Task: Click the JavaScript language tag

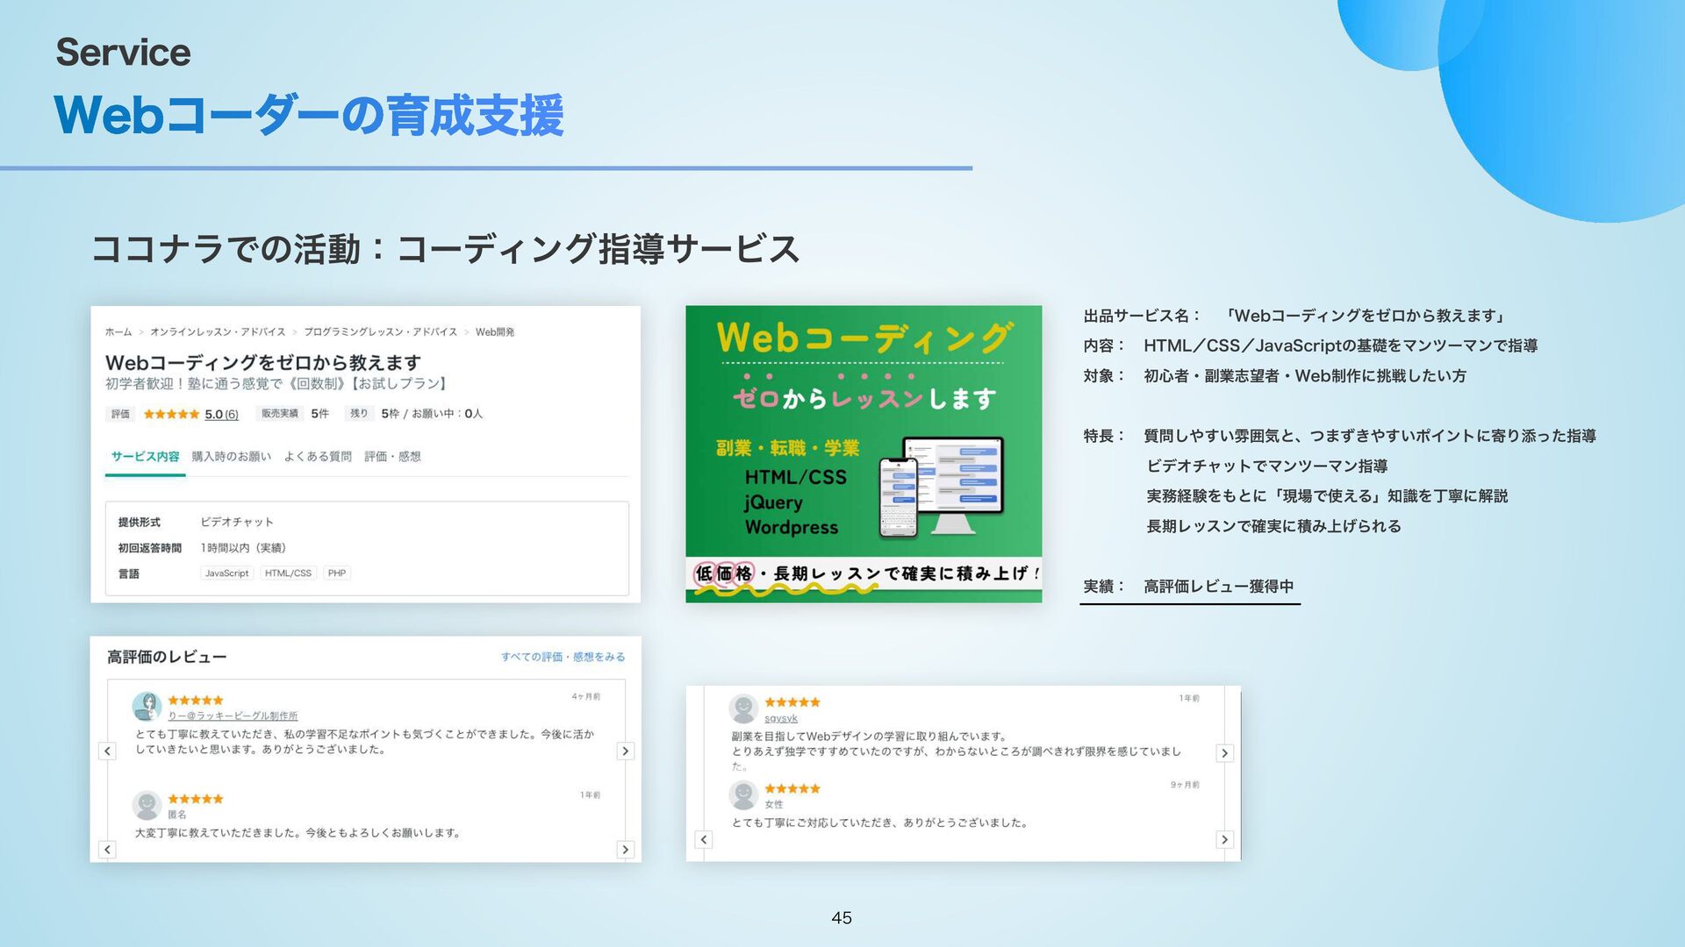Action: [226, 573]
